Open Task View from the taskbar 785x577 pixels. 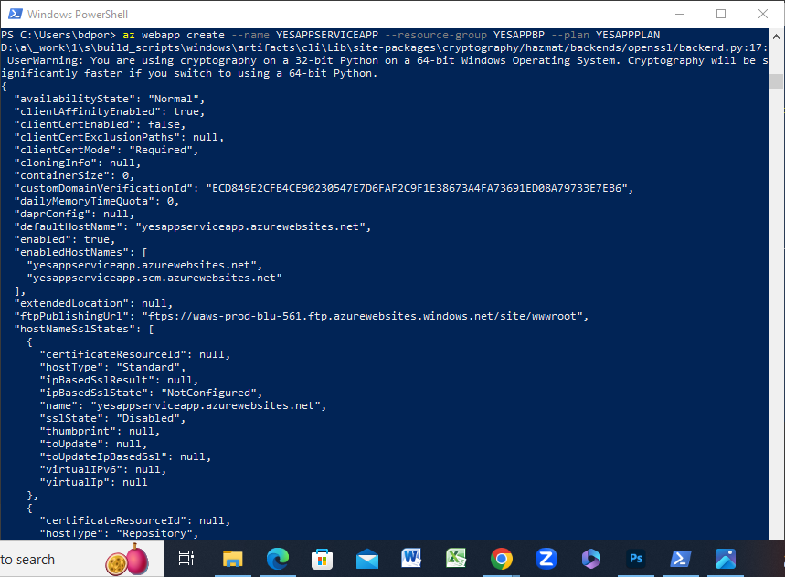186,559
